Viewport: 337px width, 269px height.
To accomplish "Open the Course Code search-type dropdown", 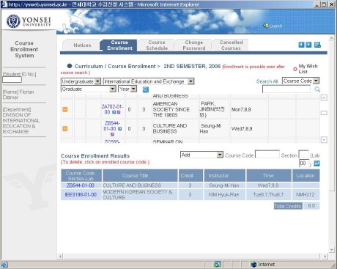I will 300,81.
